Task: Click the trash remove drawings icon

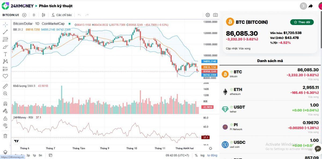Action: (x=5, y=136)
